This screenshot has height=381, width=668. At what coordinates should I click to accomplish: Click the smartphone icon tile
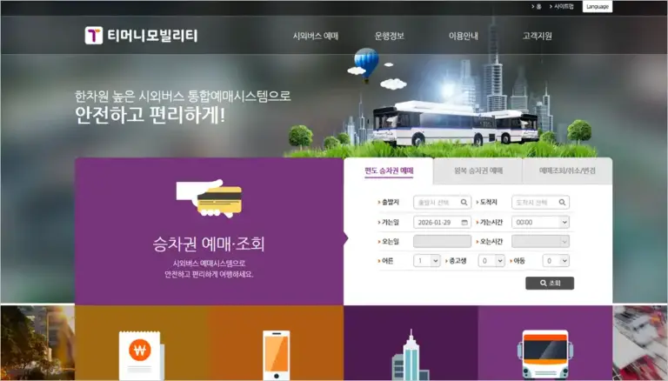point(276,355)
